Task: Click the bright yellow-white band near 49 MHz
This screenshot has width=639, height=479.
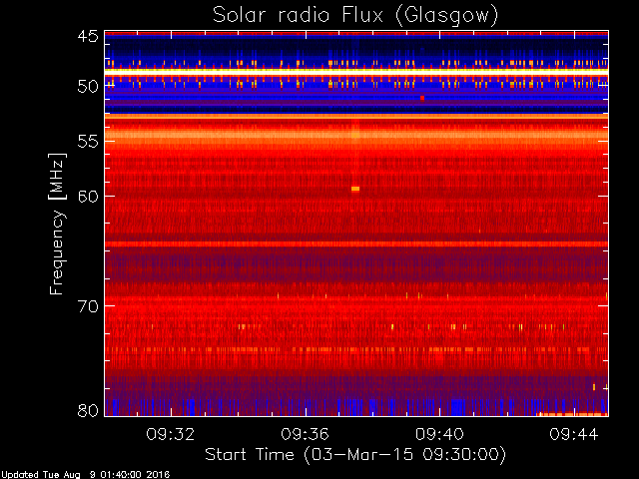Action: point(356,71)
